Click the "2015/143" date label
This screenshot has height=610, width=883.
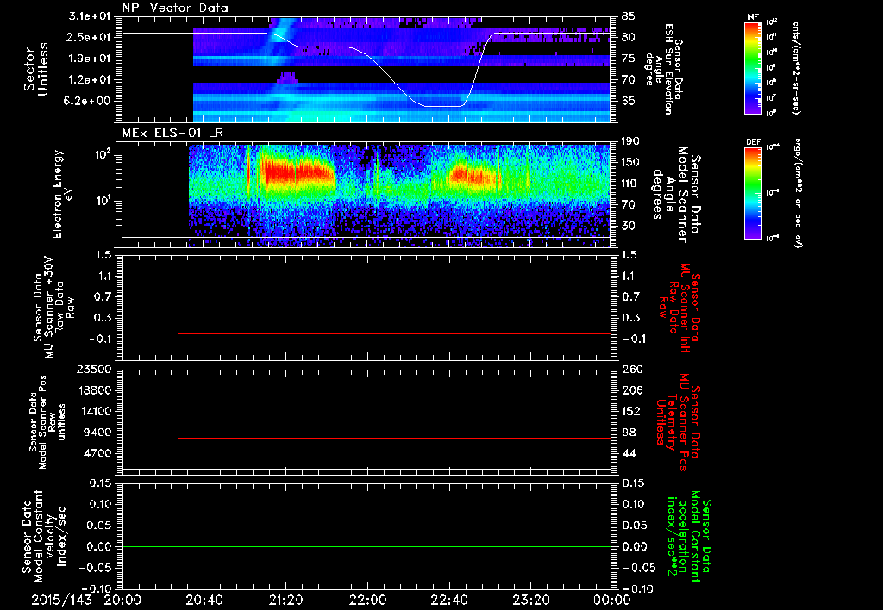[61, 600]
